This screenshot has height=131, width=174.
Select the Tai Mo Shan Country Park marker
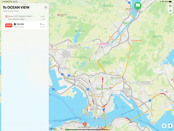pos(68,17)
